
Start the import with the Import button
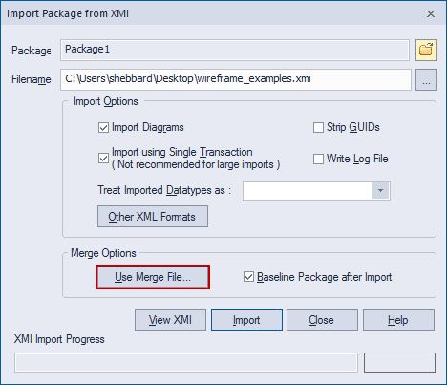coord(246,320)
